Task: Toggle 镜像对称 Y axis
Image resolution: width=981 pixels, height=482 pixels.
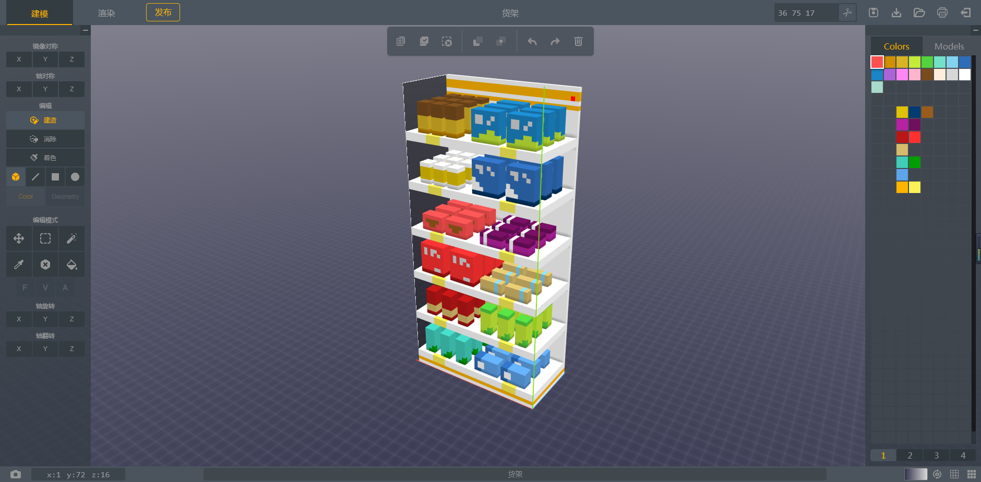Action: pos(45,59)
